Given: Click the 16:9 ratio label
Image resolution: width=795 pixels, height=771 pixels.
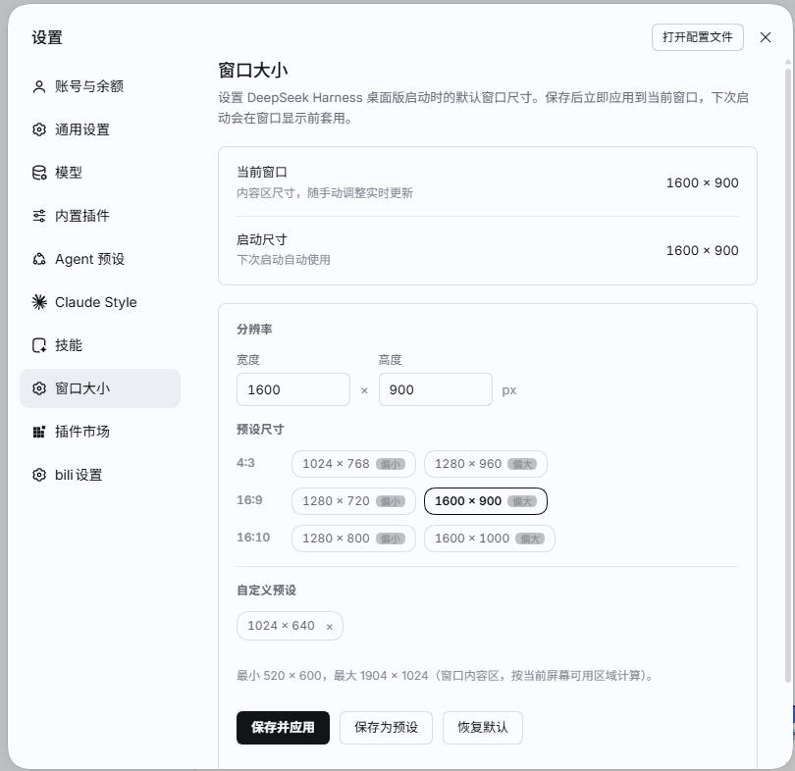Looking at the screenshot, I should point(249,500).
